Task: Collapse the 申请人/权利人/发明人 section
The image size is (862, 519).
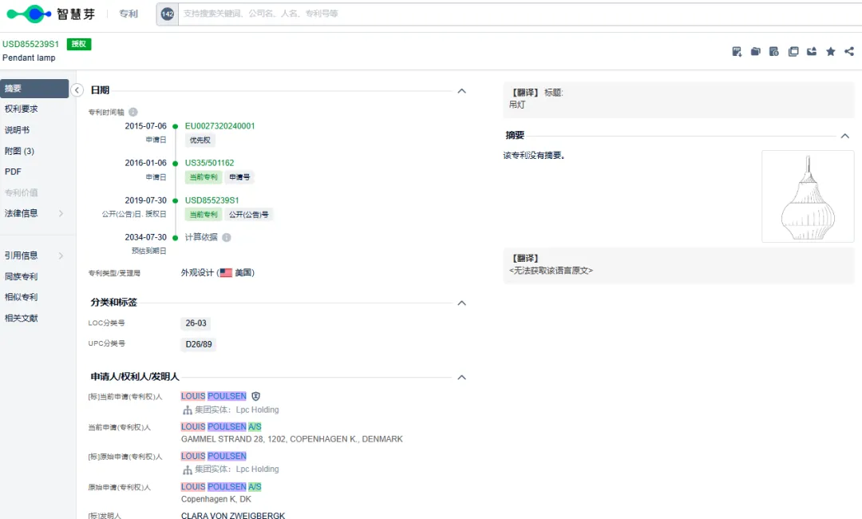Action: (x=462, y=377)
